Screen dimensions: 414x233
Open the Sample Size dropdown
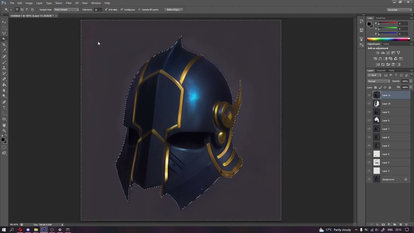pos(66,9)
